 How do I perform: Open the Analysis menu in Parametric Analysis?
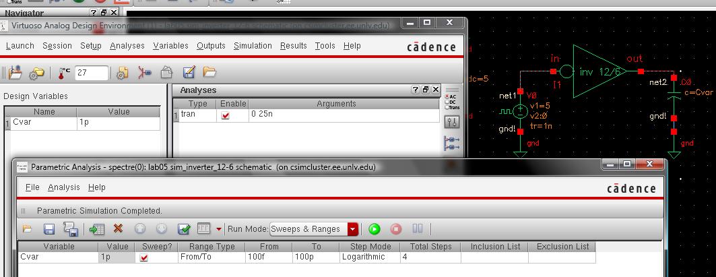pos(64,187)
